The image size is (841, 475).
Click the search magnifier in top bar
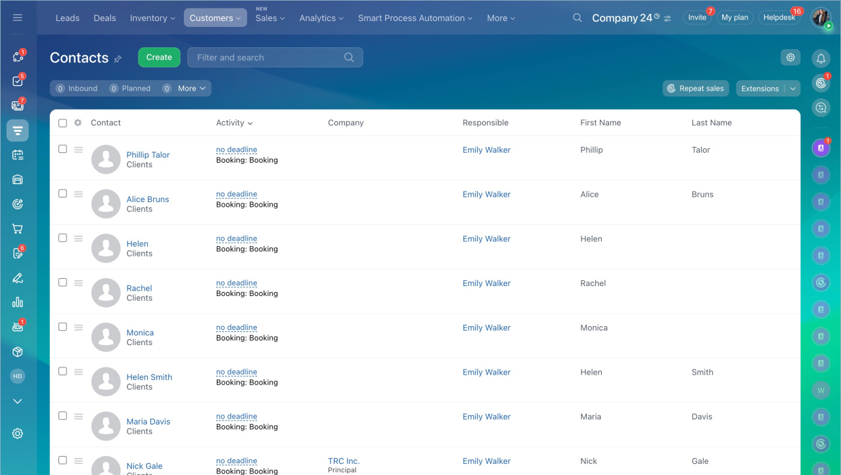coord(577,18)
